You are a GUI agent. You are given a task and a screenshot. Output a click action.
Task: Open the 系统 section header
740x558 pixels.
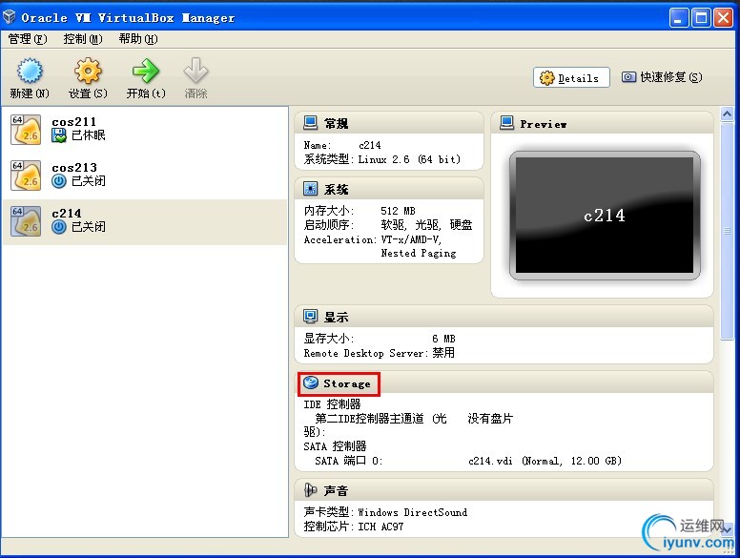click(389, 189)
